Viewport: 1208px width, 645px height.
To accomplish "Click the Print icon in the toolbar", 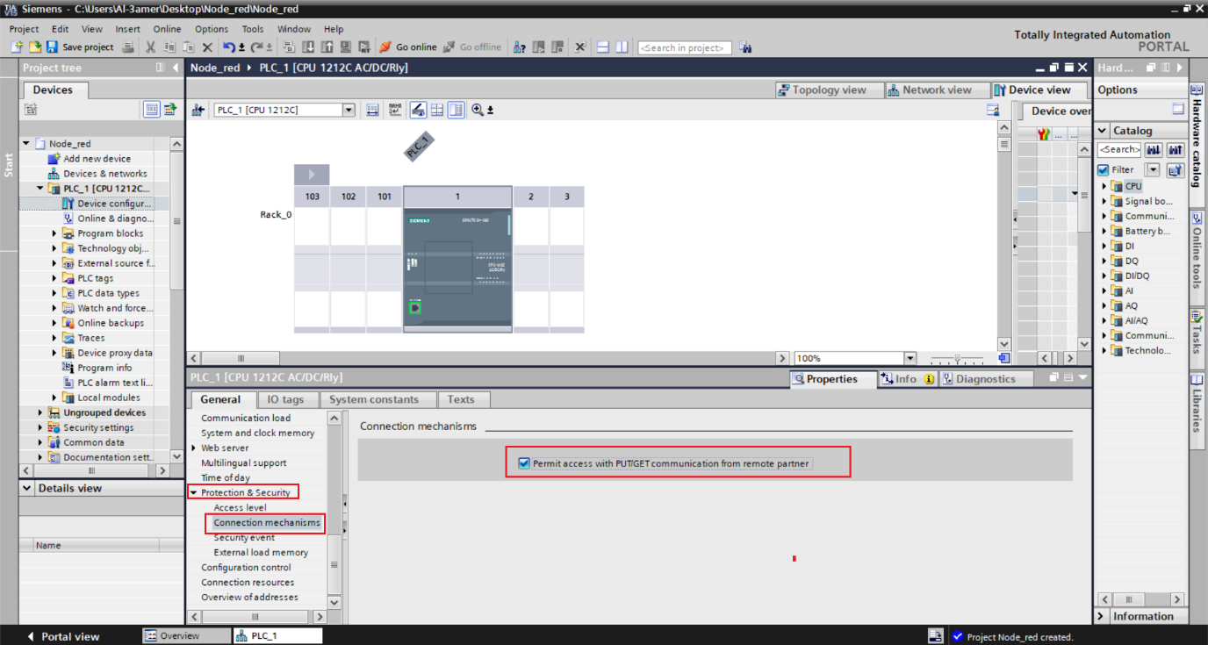I will click(x=128, y=47).
